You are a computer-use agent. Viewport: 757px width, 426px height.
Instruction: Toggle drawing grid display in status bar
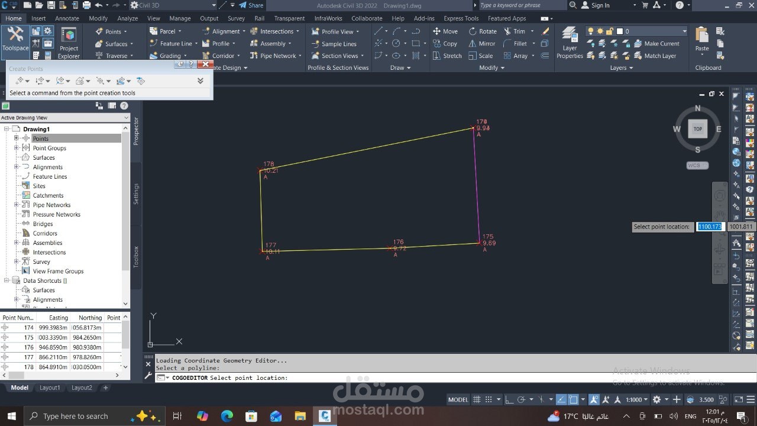(x=477, y=399)
